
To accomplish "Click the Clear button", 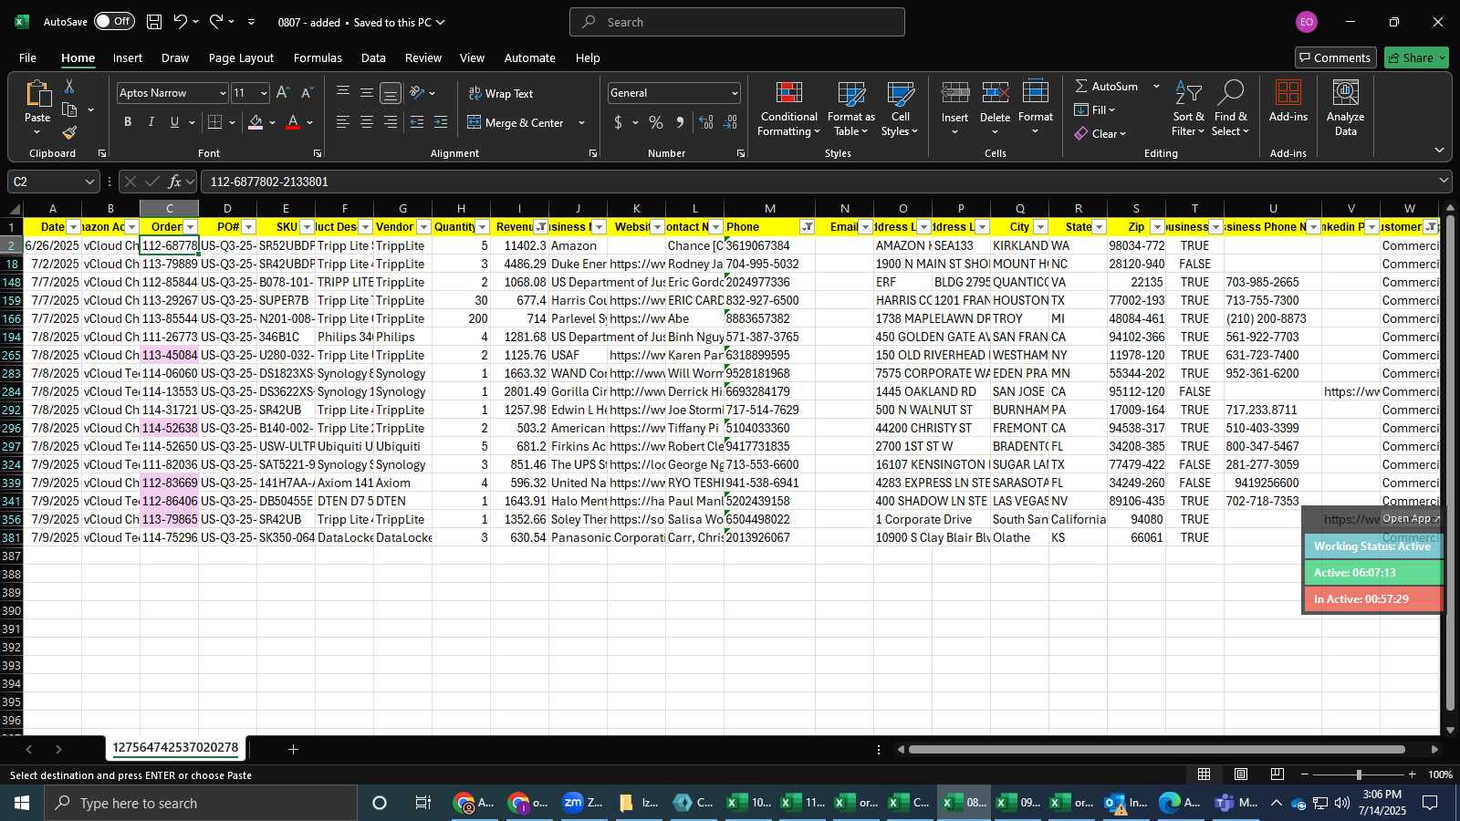I will coord(1100,133).
